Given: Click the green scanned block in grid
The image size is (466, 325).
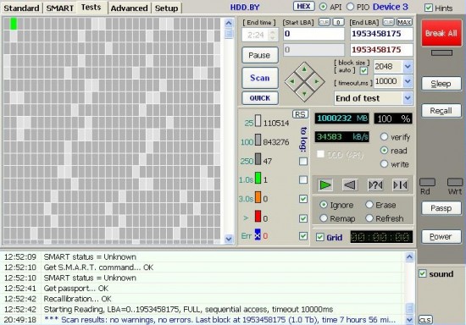Looking at the screenshot, I should click(x=14, y=24).
